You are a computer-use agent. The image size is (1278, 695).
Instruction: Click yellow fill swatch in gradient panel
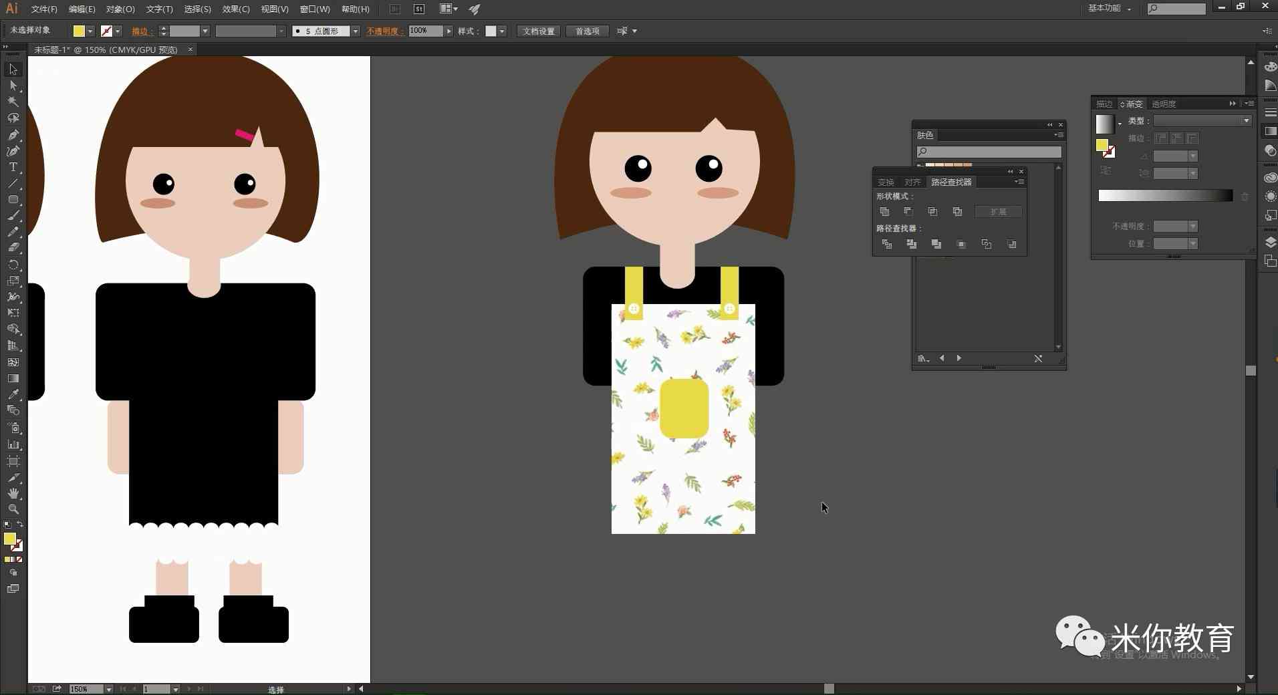click(x=1102, y=145)
